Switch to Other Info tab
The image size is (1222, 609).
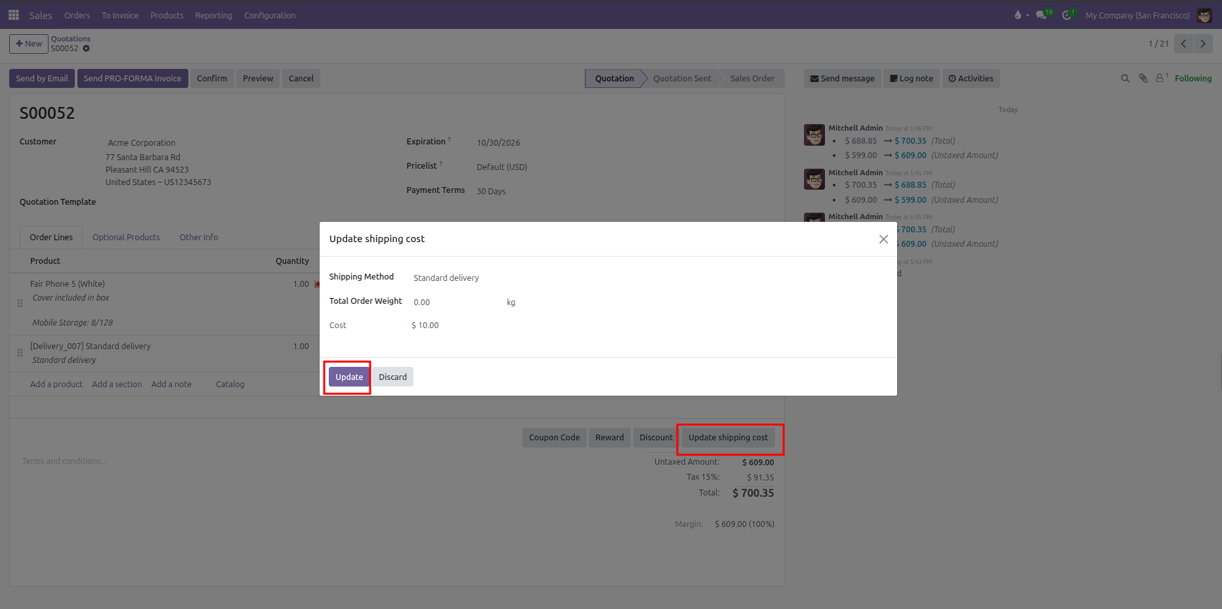[x=199, y=238]
